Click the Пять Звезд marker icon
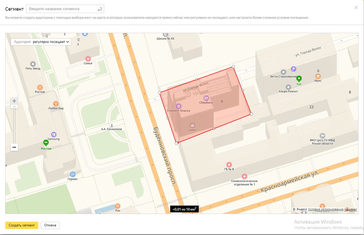 tap(33, 64)
